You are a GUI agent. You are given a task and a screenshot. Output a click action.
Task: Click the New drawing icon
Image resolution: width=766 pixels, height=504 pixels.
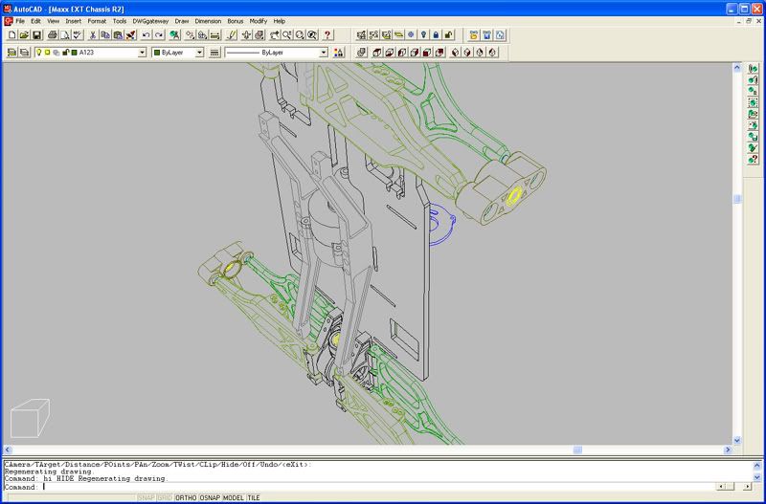point(11,34)
